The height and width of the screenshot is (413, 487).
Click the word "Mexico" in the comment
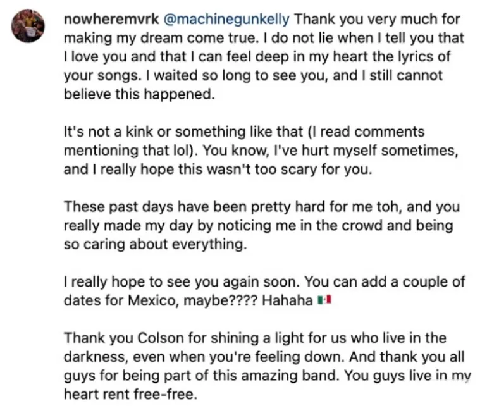pos(156,301)
